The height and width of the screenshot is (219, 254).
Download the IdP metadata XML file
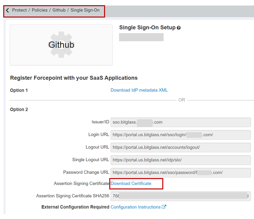point(139,90)
